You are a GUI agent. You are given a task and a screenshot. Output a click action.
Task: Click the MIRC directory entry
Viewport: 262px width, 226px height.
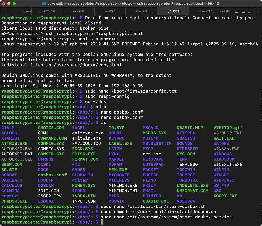(x=114, y=196)
